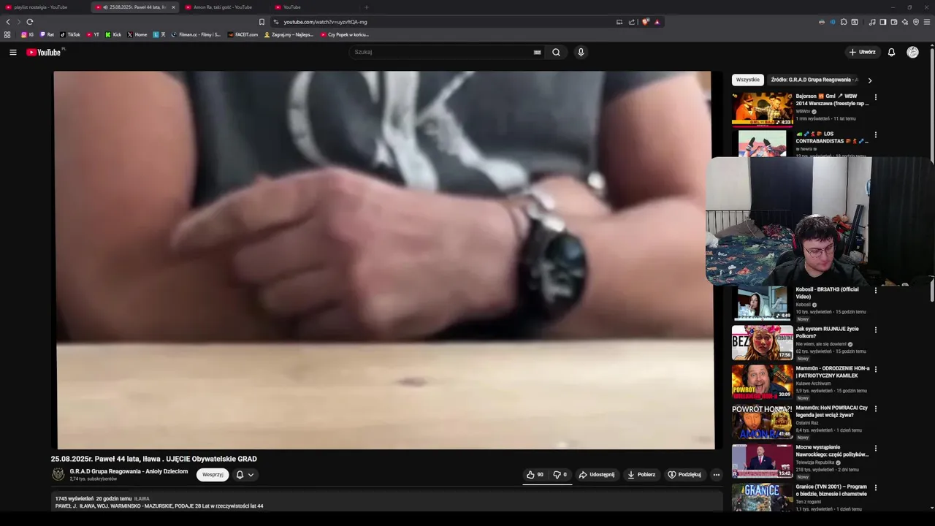The height and width of the screenshot is (526, 935).
Task: Open YouTube notifications bell
Action: tap(891, 52)
